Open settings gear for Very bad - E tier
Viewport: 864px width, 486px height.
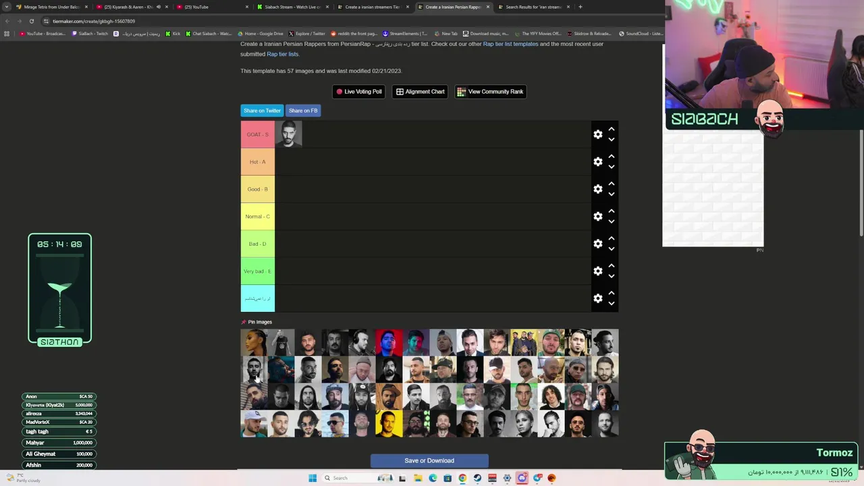pyautogui.click(x=597, y=271)
